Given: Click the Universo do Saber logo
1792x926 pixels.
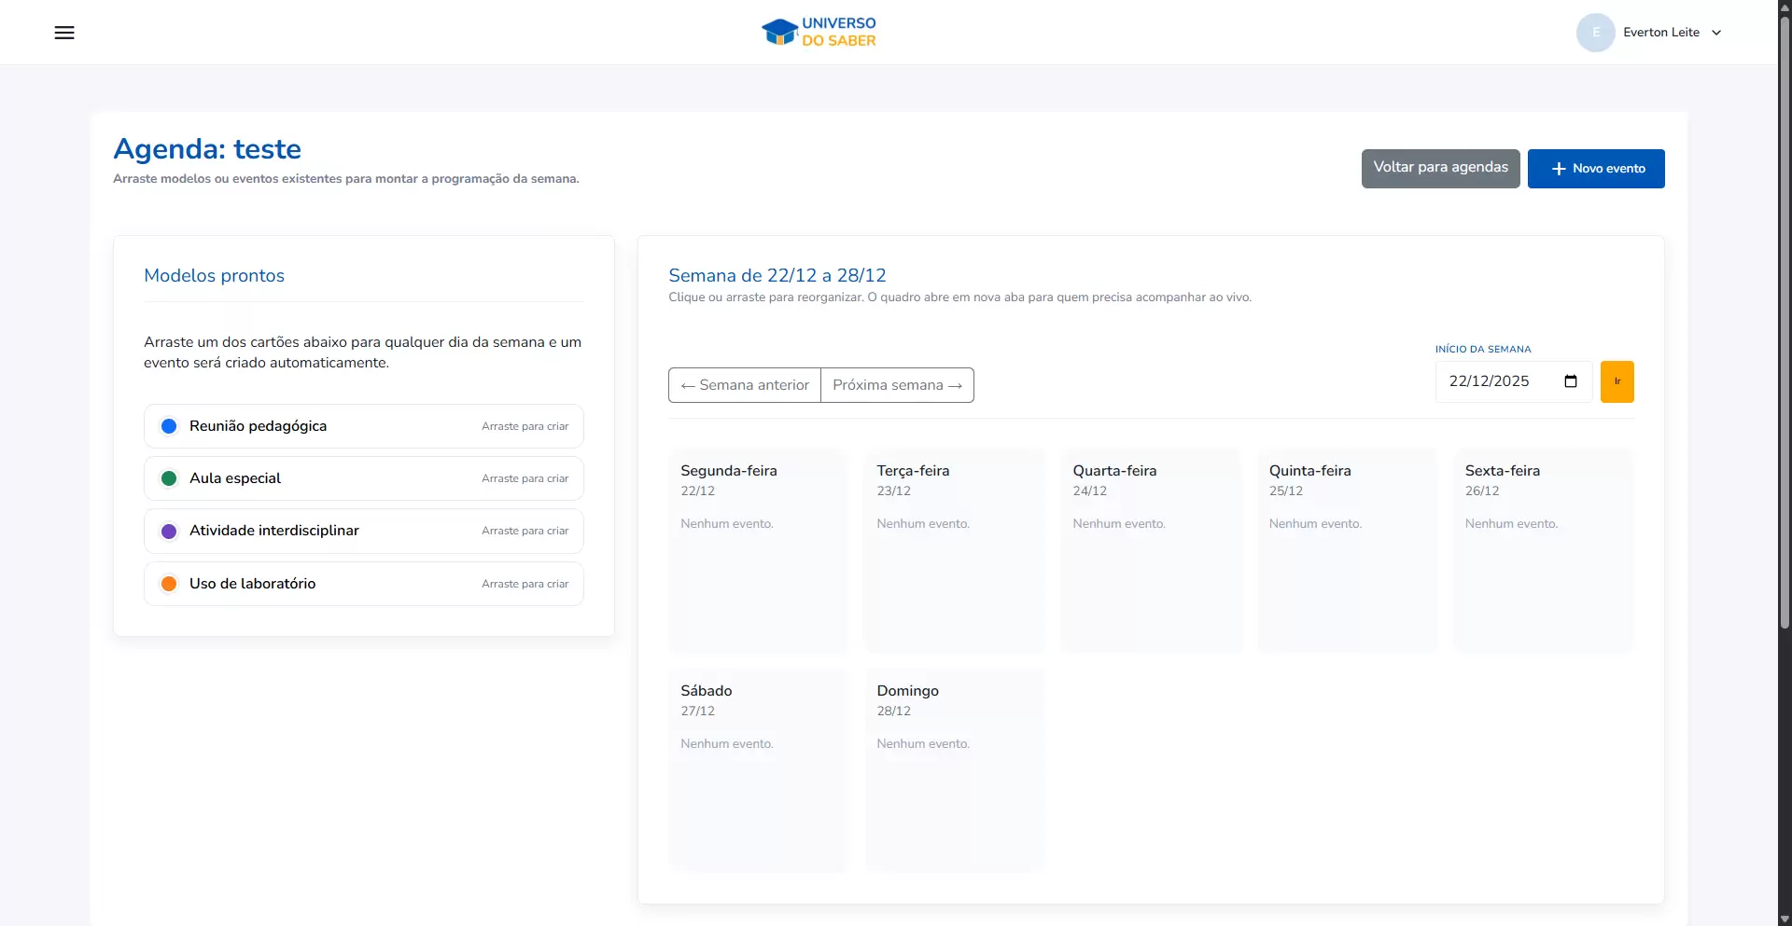Looking at the screenshot, I should (819, 32).
